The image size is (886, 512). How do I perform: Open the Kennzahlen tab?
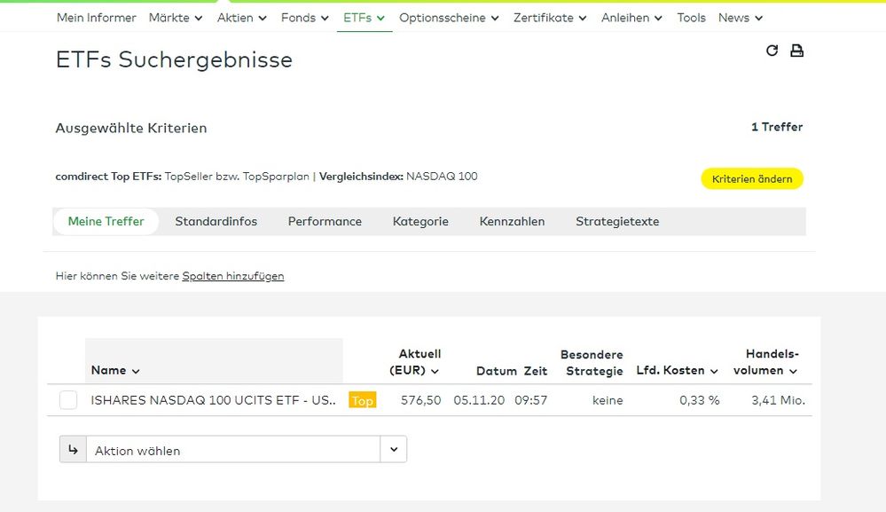(x=512, y=221)
